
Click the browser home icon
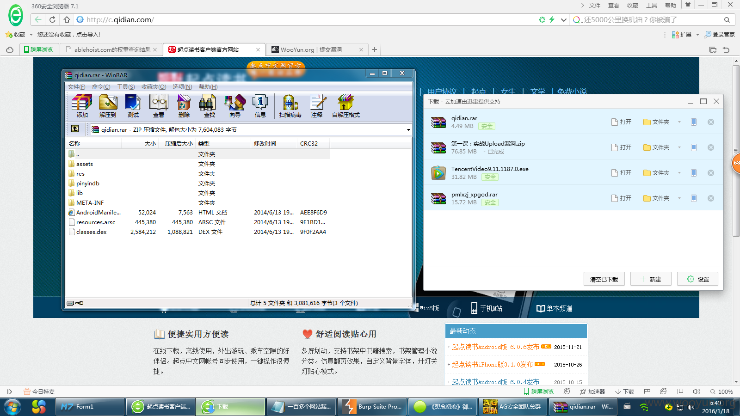click(67, 19)
